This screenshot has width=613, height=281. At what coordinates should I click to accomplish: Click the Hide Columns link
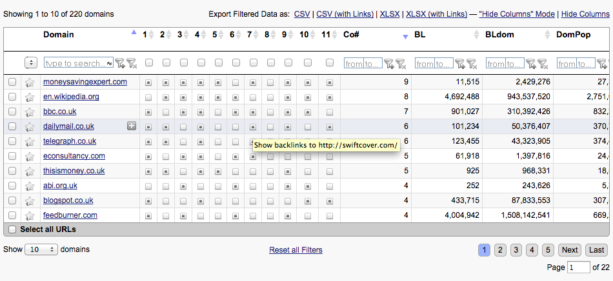point(585,14)
